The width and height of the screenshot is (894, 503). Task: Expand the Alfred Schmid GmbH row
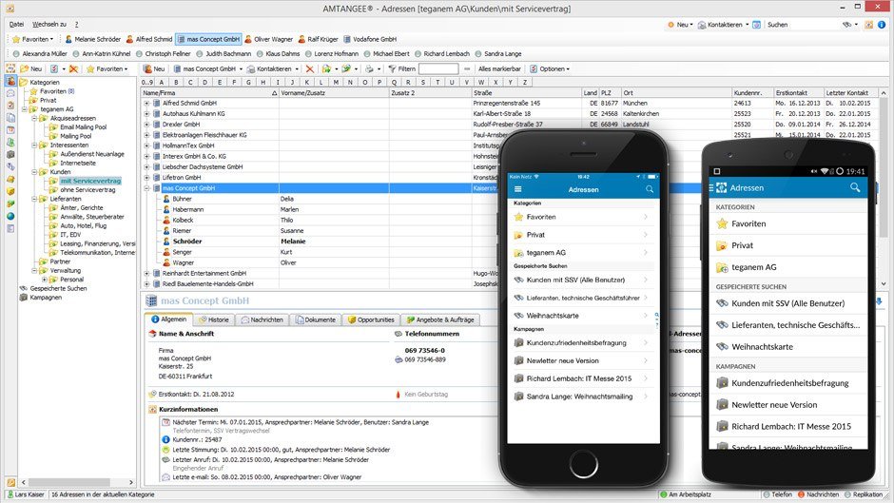pos(146,104)
